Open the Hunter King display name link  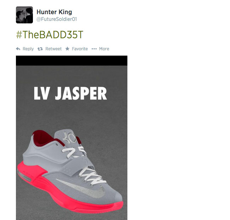(x=54, y=12)
